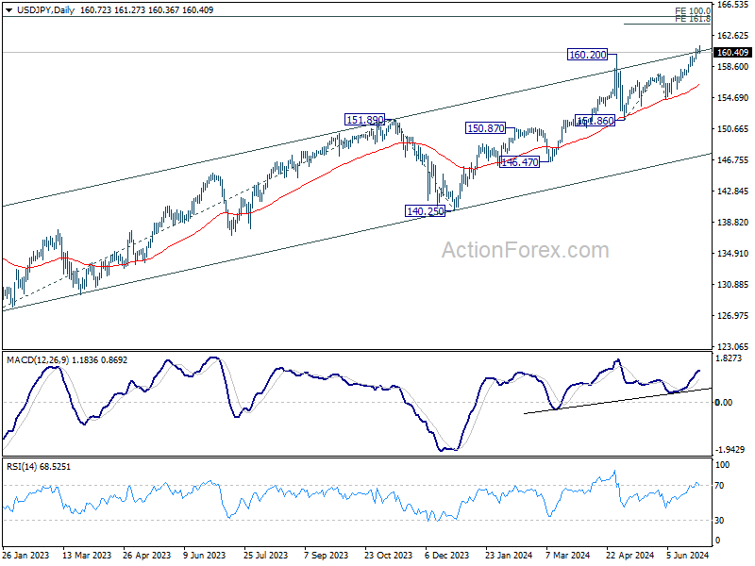Click the 154.690 price axis value

(732, 98)
